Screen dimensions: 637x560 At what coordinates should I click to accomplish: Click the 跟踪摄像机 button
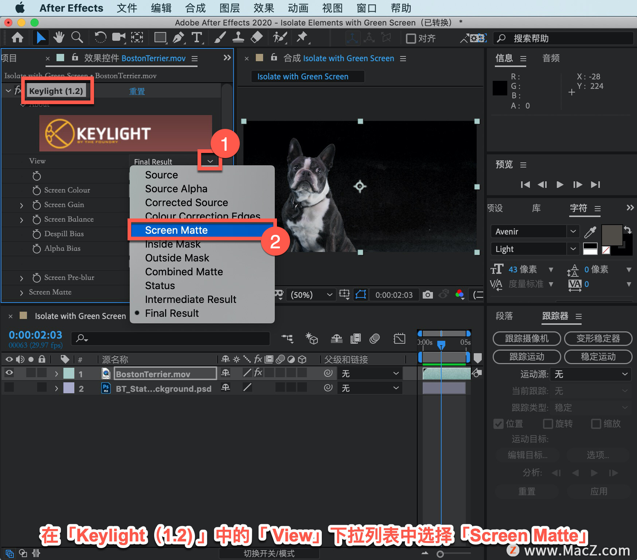[x=527, y=339]
